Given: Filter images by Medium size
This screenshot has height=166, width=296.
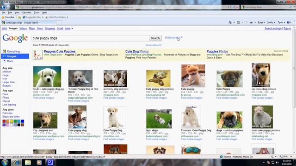Looking at the screenshot, I should pos(7,72).
